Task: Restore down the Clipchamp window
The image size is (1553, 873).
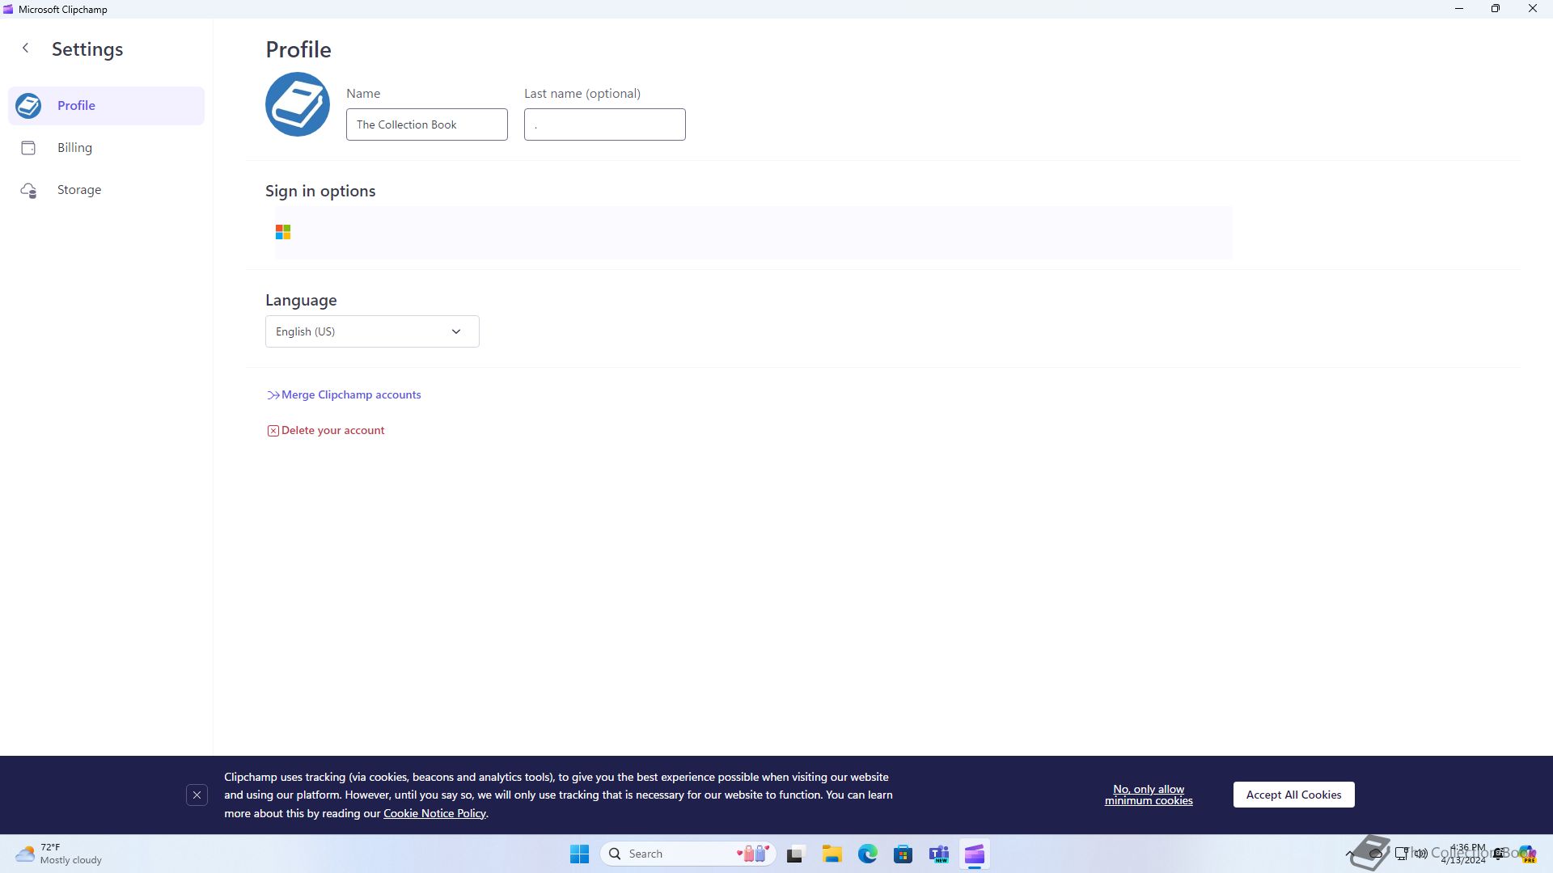Action: (1496, 9)
